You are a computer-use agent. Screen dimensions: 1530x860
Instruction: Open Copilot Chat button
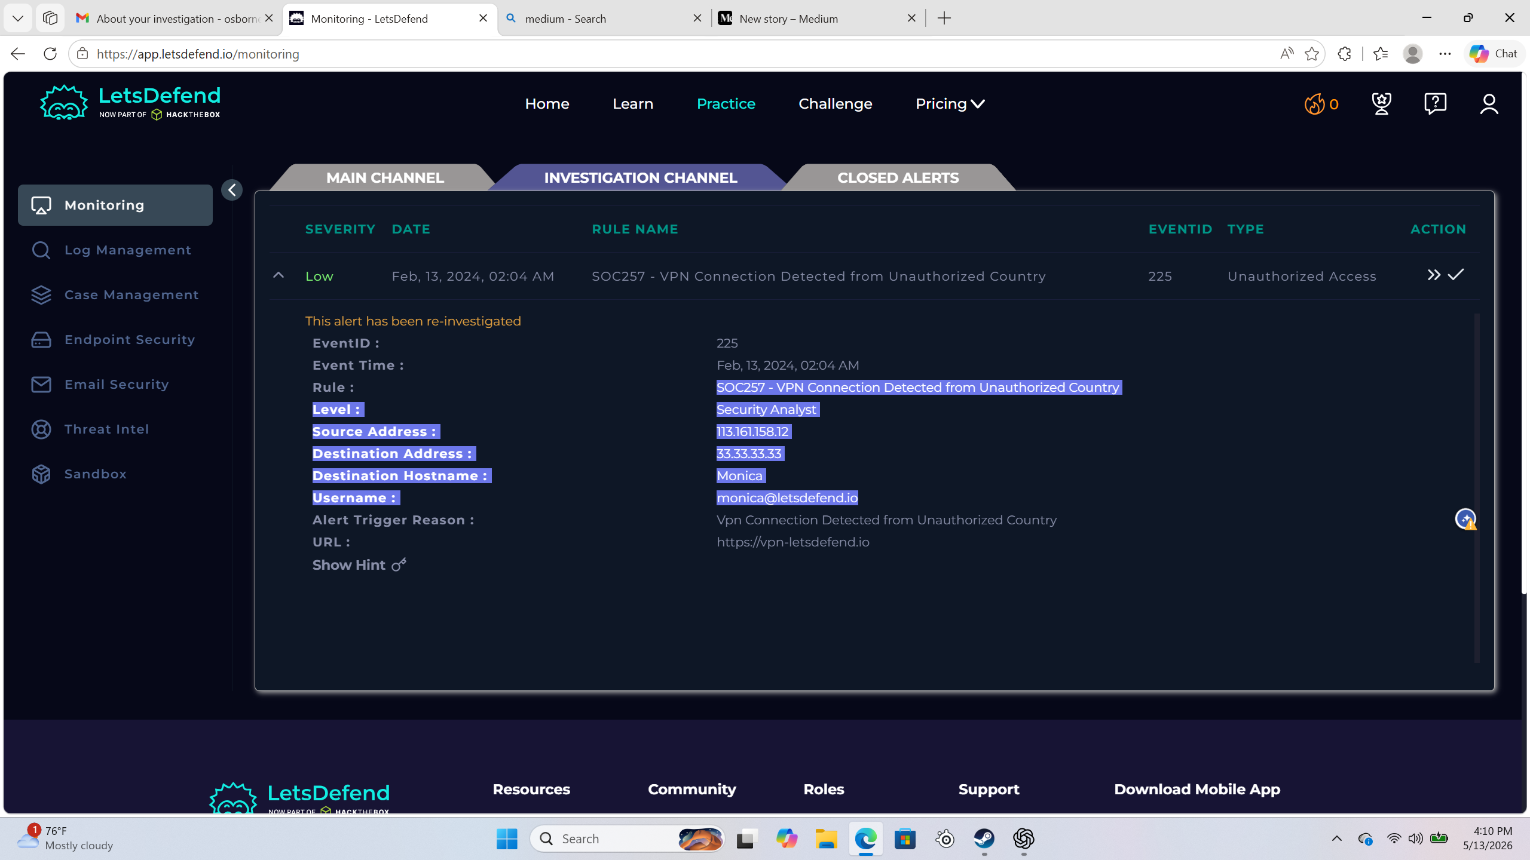(1494, 54)
